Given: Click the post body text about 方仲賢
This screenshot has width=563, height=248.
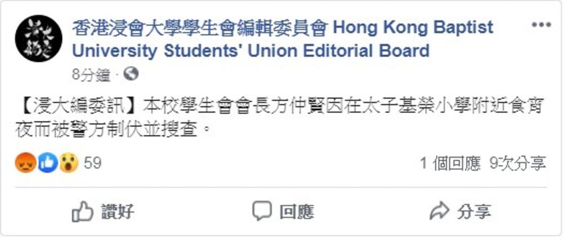Looking at the screenshot, I should [279, 119].
